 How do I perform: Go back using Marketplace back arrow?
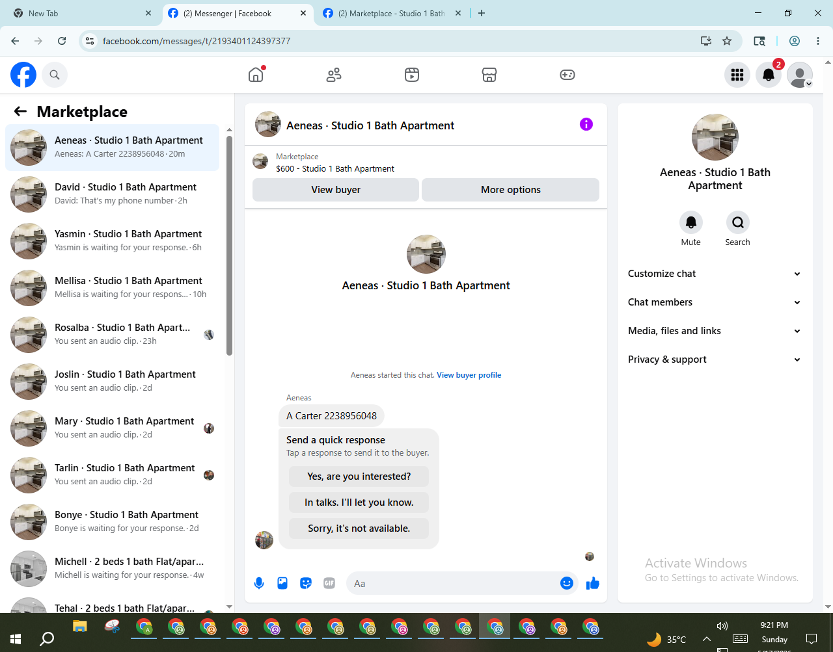point(20,111)
